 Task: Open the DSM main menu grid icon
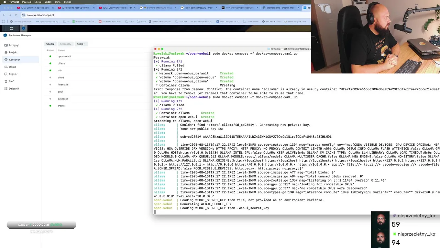[x=12, y=29]
